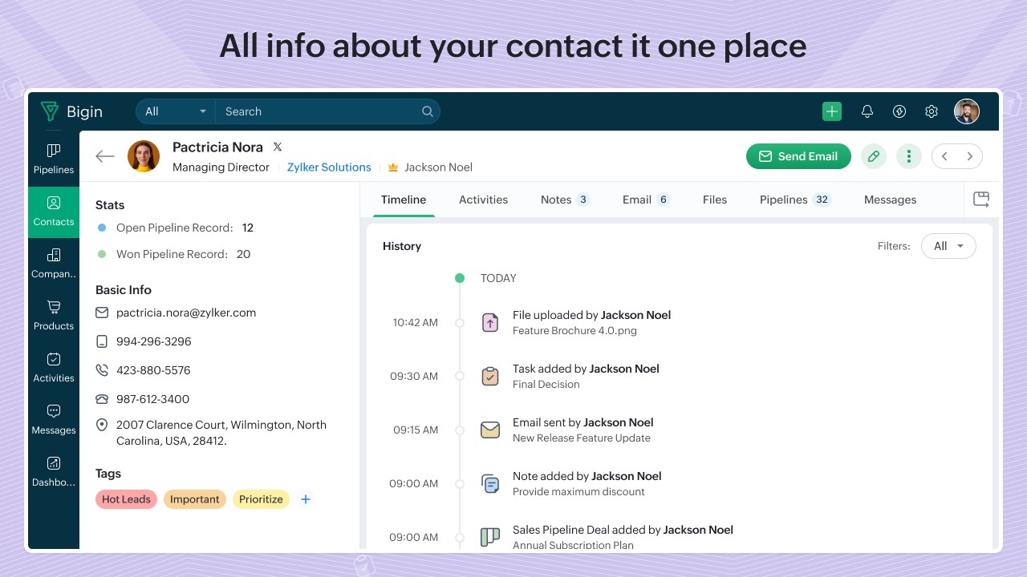The image size is (1027, 577).
Task: Click the Final Decision task text
Action: [546, 384]
